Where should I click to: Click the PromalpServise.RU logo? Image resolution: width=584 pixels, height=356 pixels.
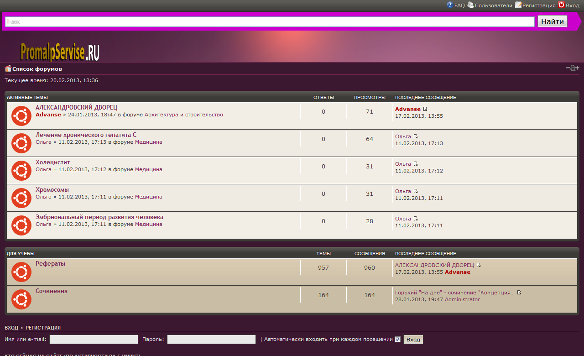[x=60, y=52]
